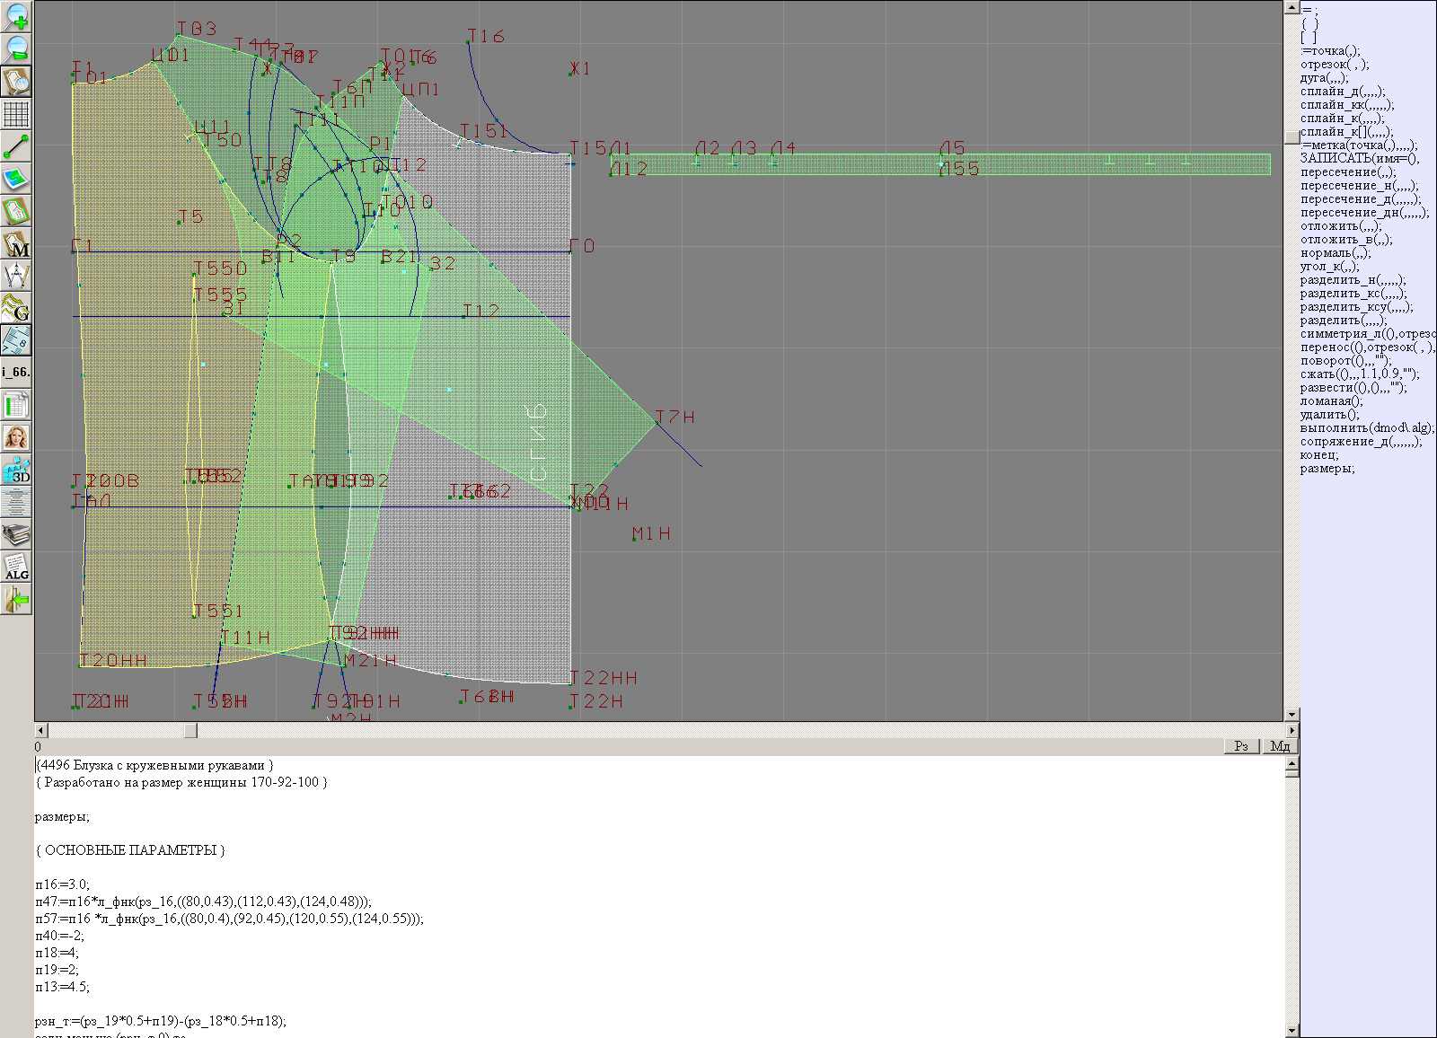Toggle the grid display icon
Image resolution: width=1437 pixels, height=1038 pixels.
click(x=16, y=114)
